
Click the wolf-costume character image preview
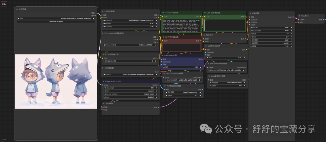(x=56, y=82)
